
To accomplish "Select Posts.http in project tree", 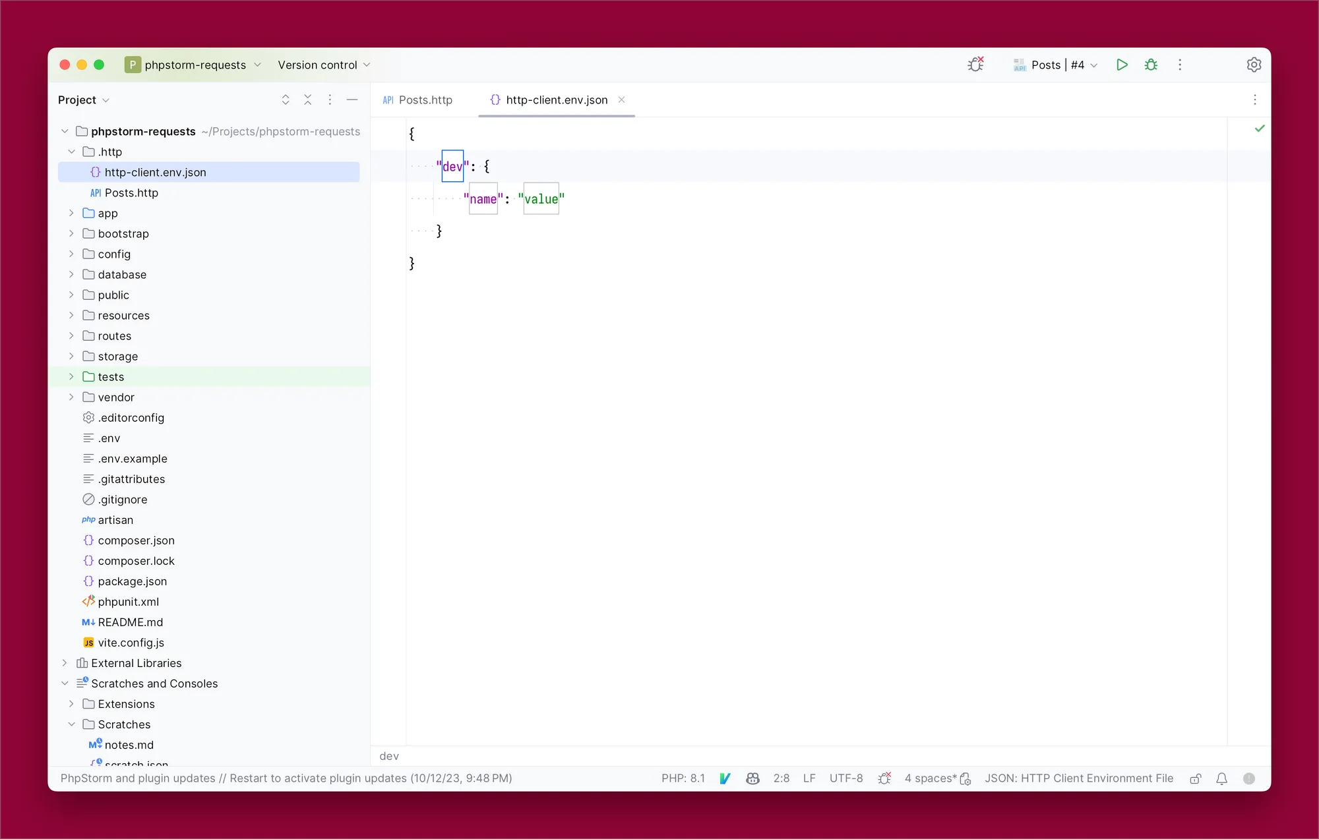I will click(131, 192).
